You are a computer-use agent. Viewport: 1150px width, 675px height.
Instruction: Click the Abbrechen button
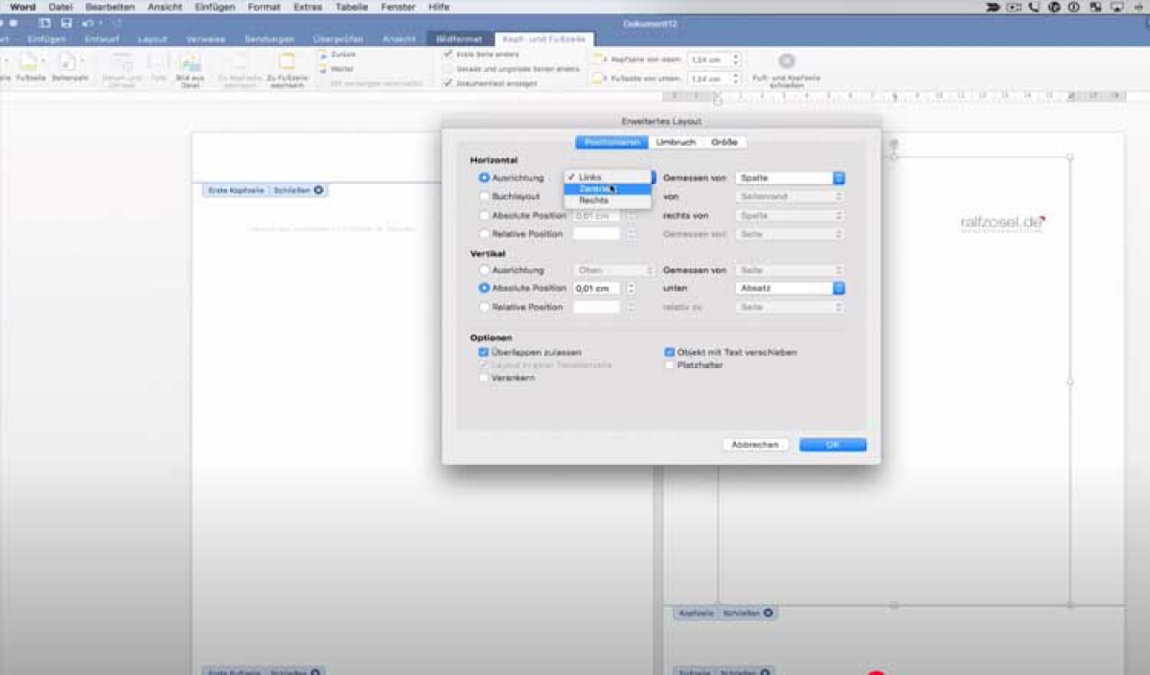pos(755,445)
